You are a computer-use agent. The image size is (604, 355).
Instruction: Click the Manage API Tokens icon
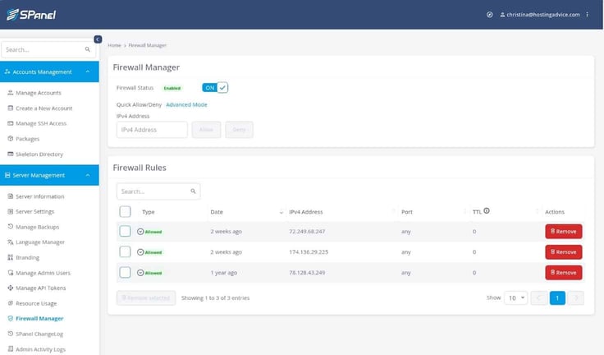(11, 288)
